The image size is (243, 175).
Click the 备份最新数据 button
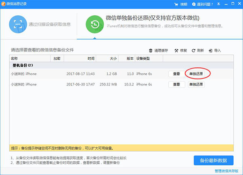pos(213,160)
